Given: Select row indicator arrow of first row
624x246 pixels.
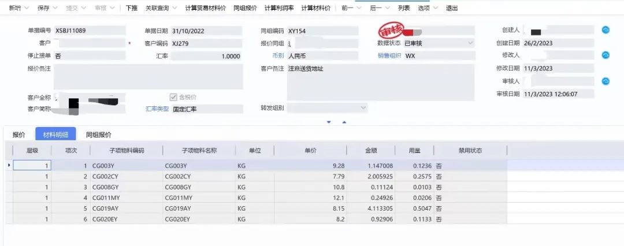Looking at the screenshot, I should click(9, 165).
